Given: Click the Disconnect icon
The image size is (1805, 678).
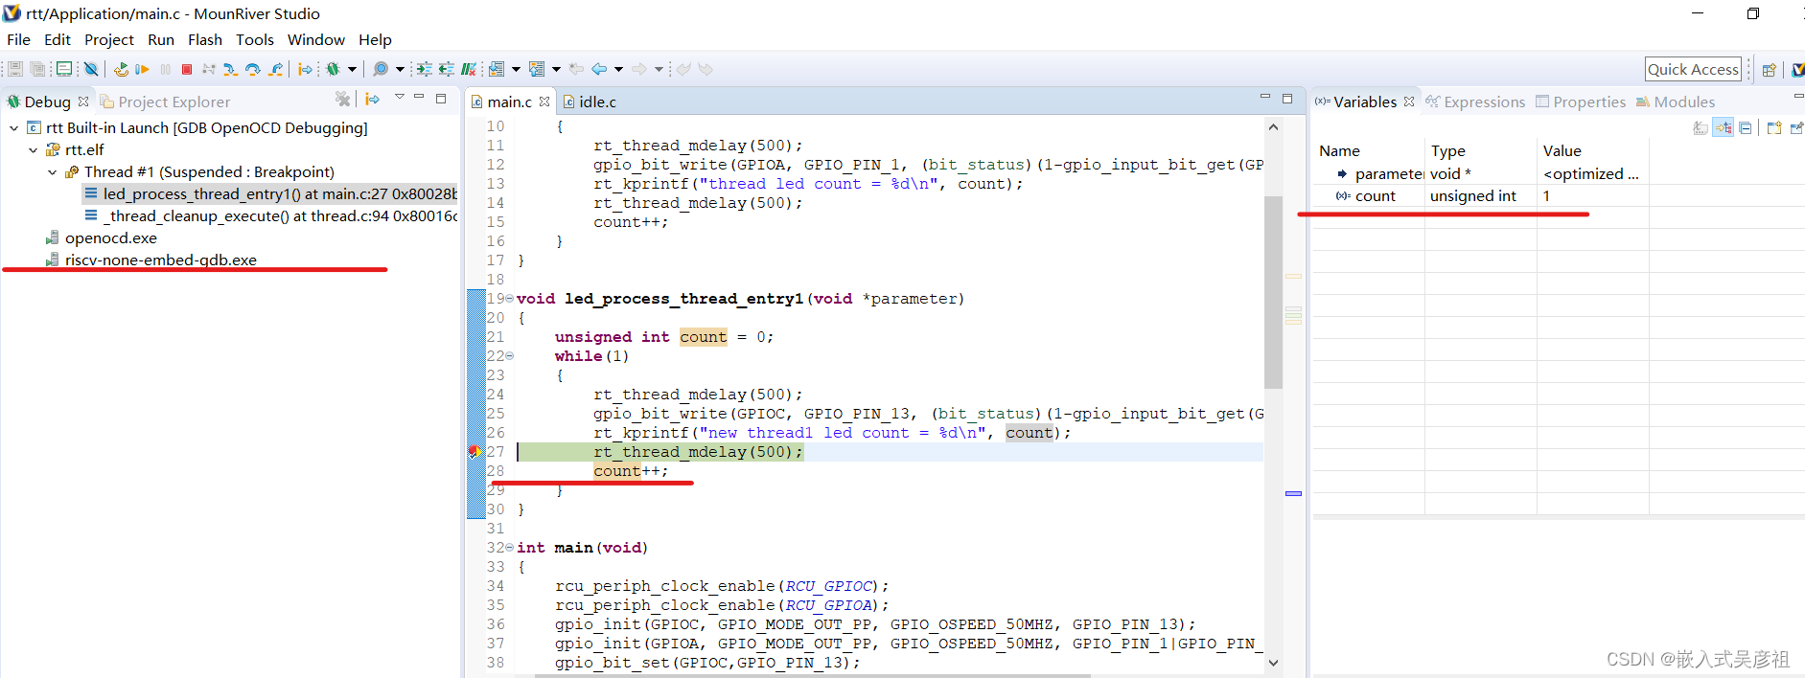Looking at the screenshot, I should (208, 69).
